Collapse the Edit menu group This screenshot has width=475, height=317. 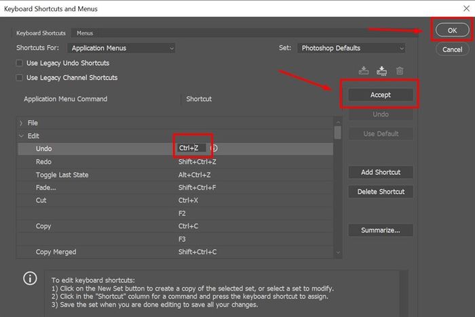tap(21, 136)
